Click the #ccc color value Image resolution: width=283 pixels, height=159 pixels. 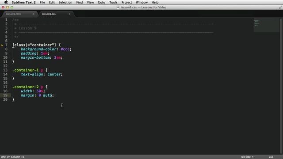tap(65, 49)
